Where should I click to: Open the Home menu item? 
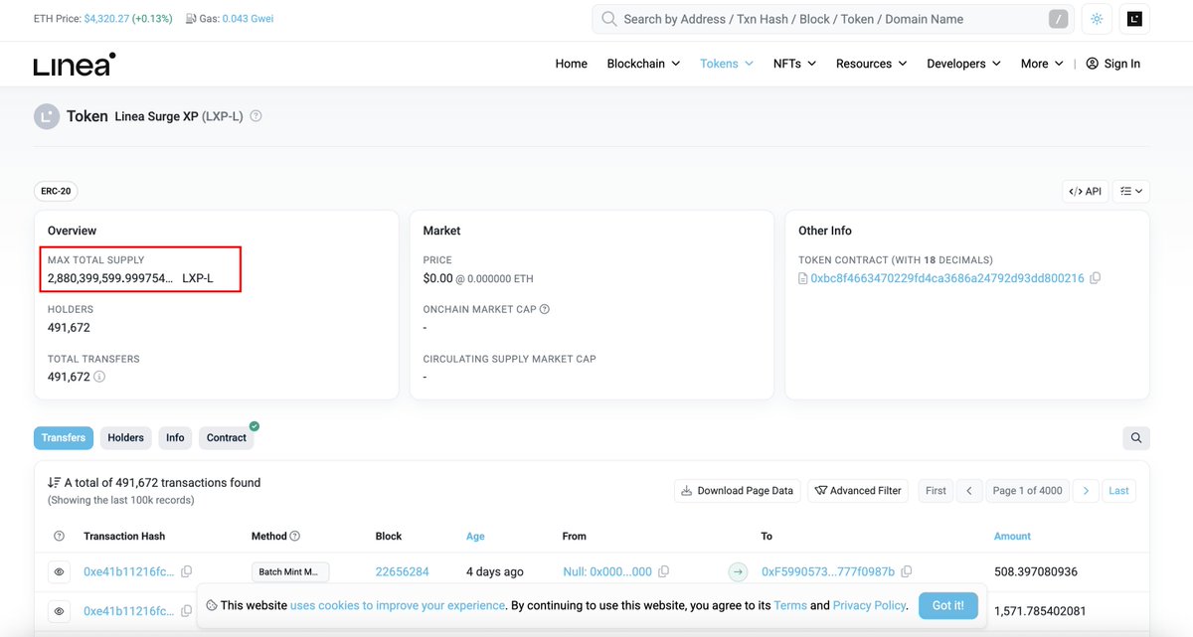coord(571,64)
